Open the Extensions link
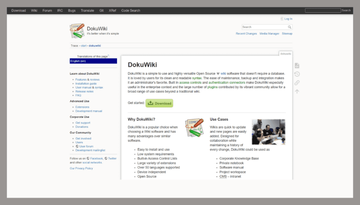This screenshot has width=360, height=205. 82,107
